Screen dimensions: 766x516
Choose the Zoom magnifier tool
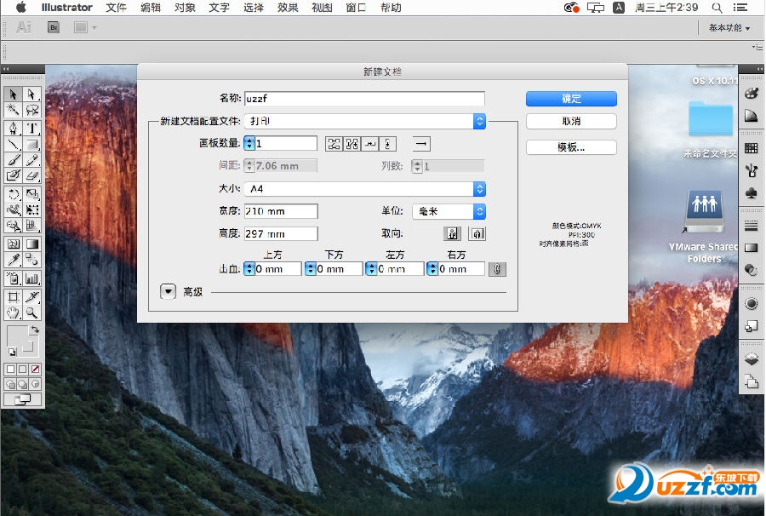click(31, 313)
